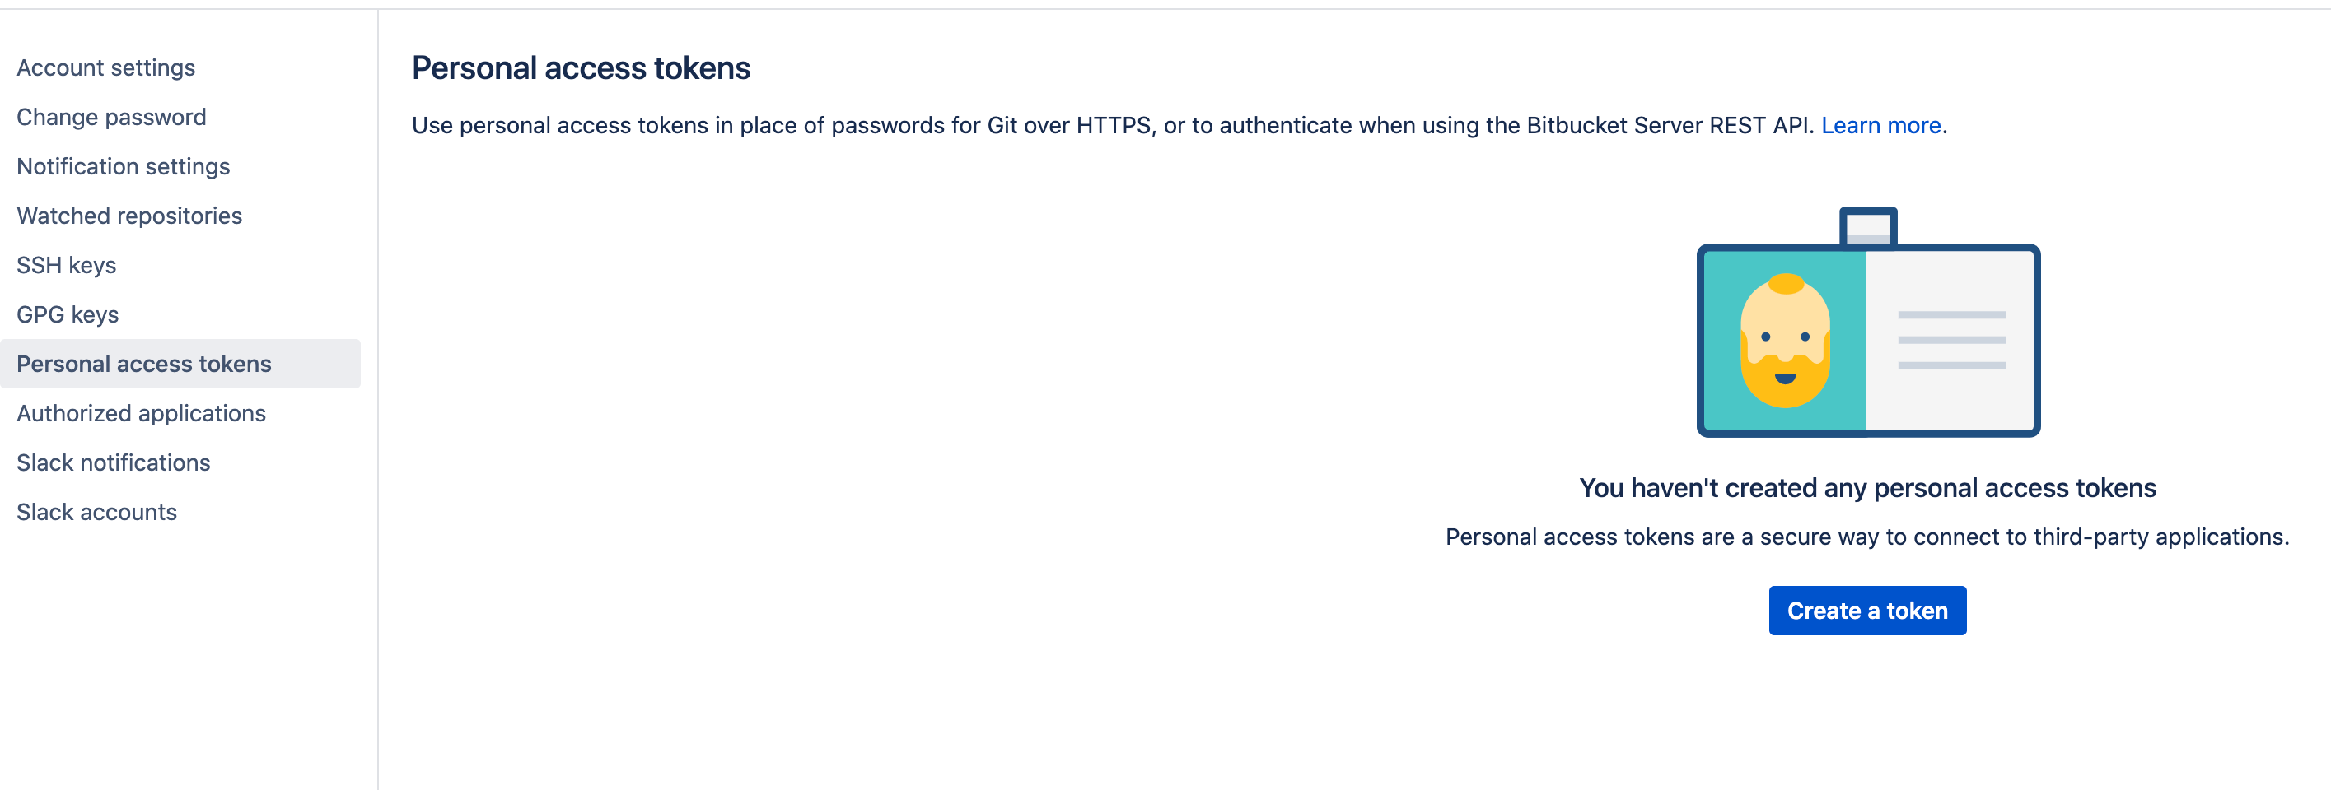Select Personal access tokens sidebar item
This screenshot has width=2331, height=790.
144,364
